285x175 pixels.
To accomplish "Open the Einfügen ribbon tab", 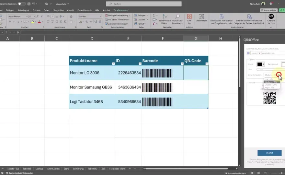I will 10,10.
